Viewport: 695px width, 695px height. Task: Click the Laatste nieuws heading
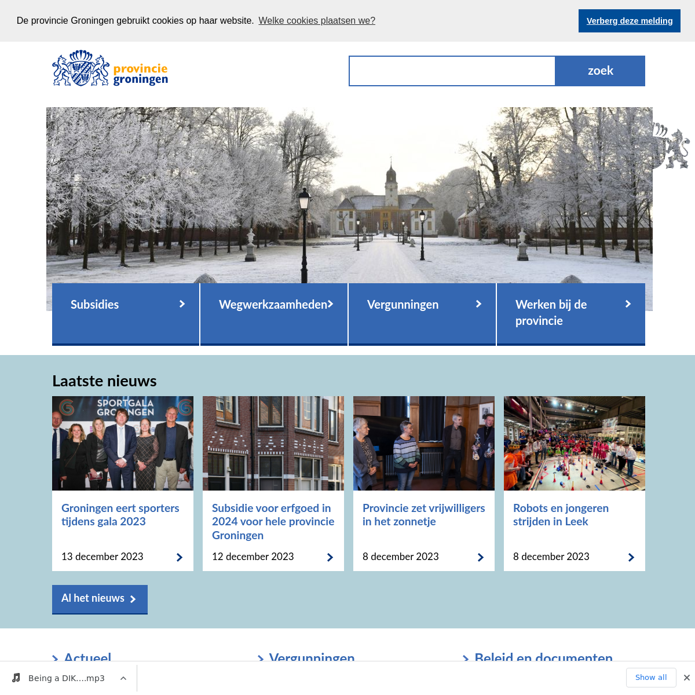[104, 381]
